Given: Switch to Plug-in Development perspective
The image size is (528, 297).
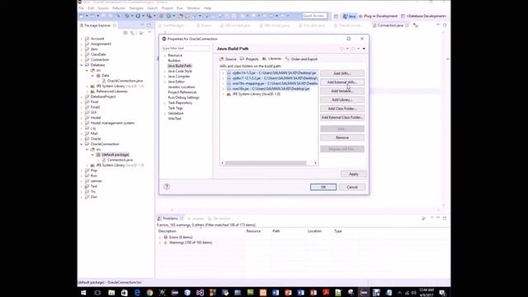Looking at the screenshot, I should point(378,16).
